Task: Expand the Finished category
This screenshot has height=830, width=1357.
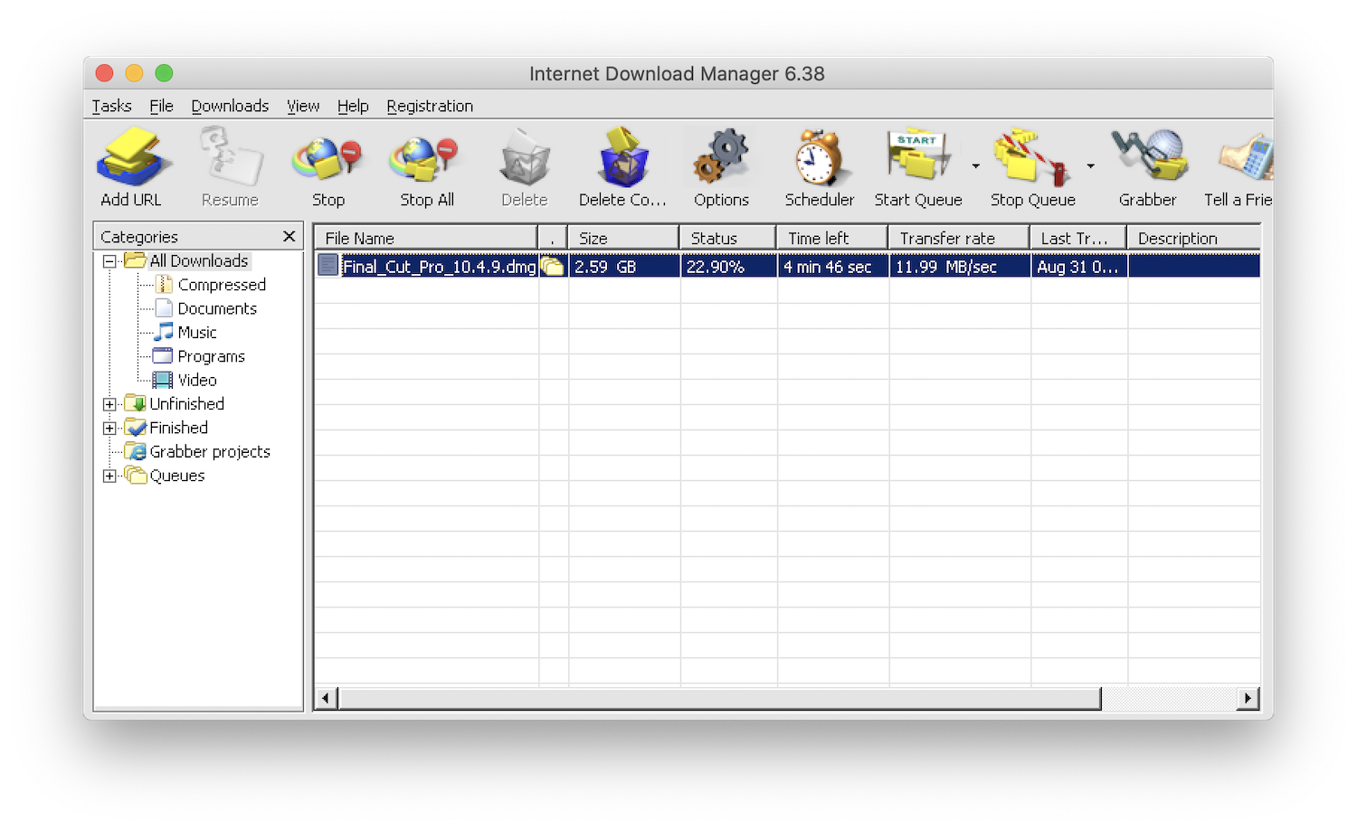Action: pyautogui.click(x=109, y=428)
